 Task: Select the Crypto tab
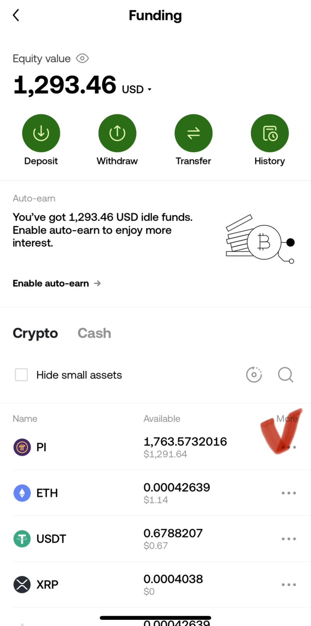[35, 333]
